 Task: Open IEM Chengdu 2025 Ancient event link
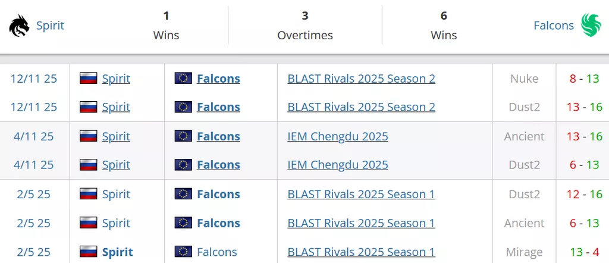pos(337,136)
